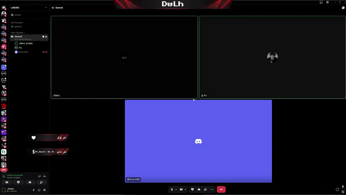Image resolution: width=346 pixels, height=195 pixels.
Task: Open microphone options chevron in call bar
Action: (176, 190)
